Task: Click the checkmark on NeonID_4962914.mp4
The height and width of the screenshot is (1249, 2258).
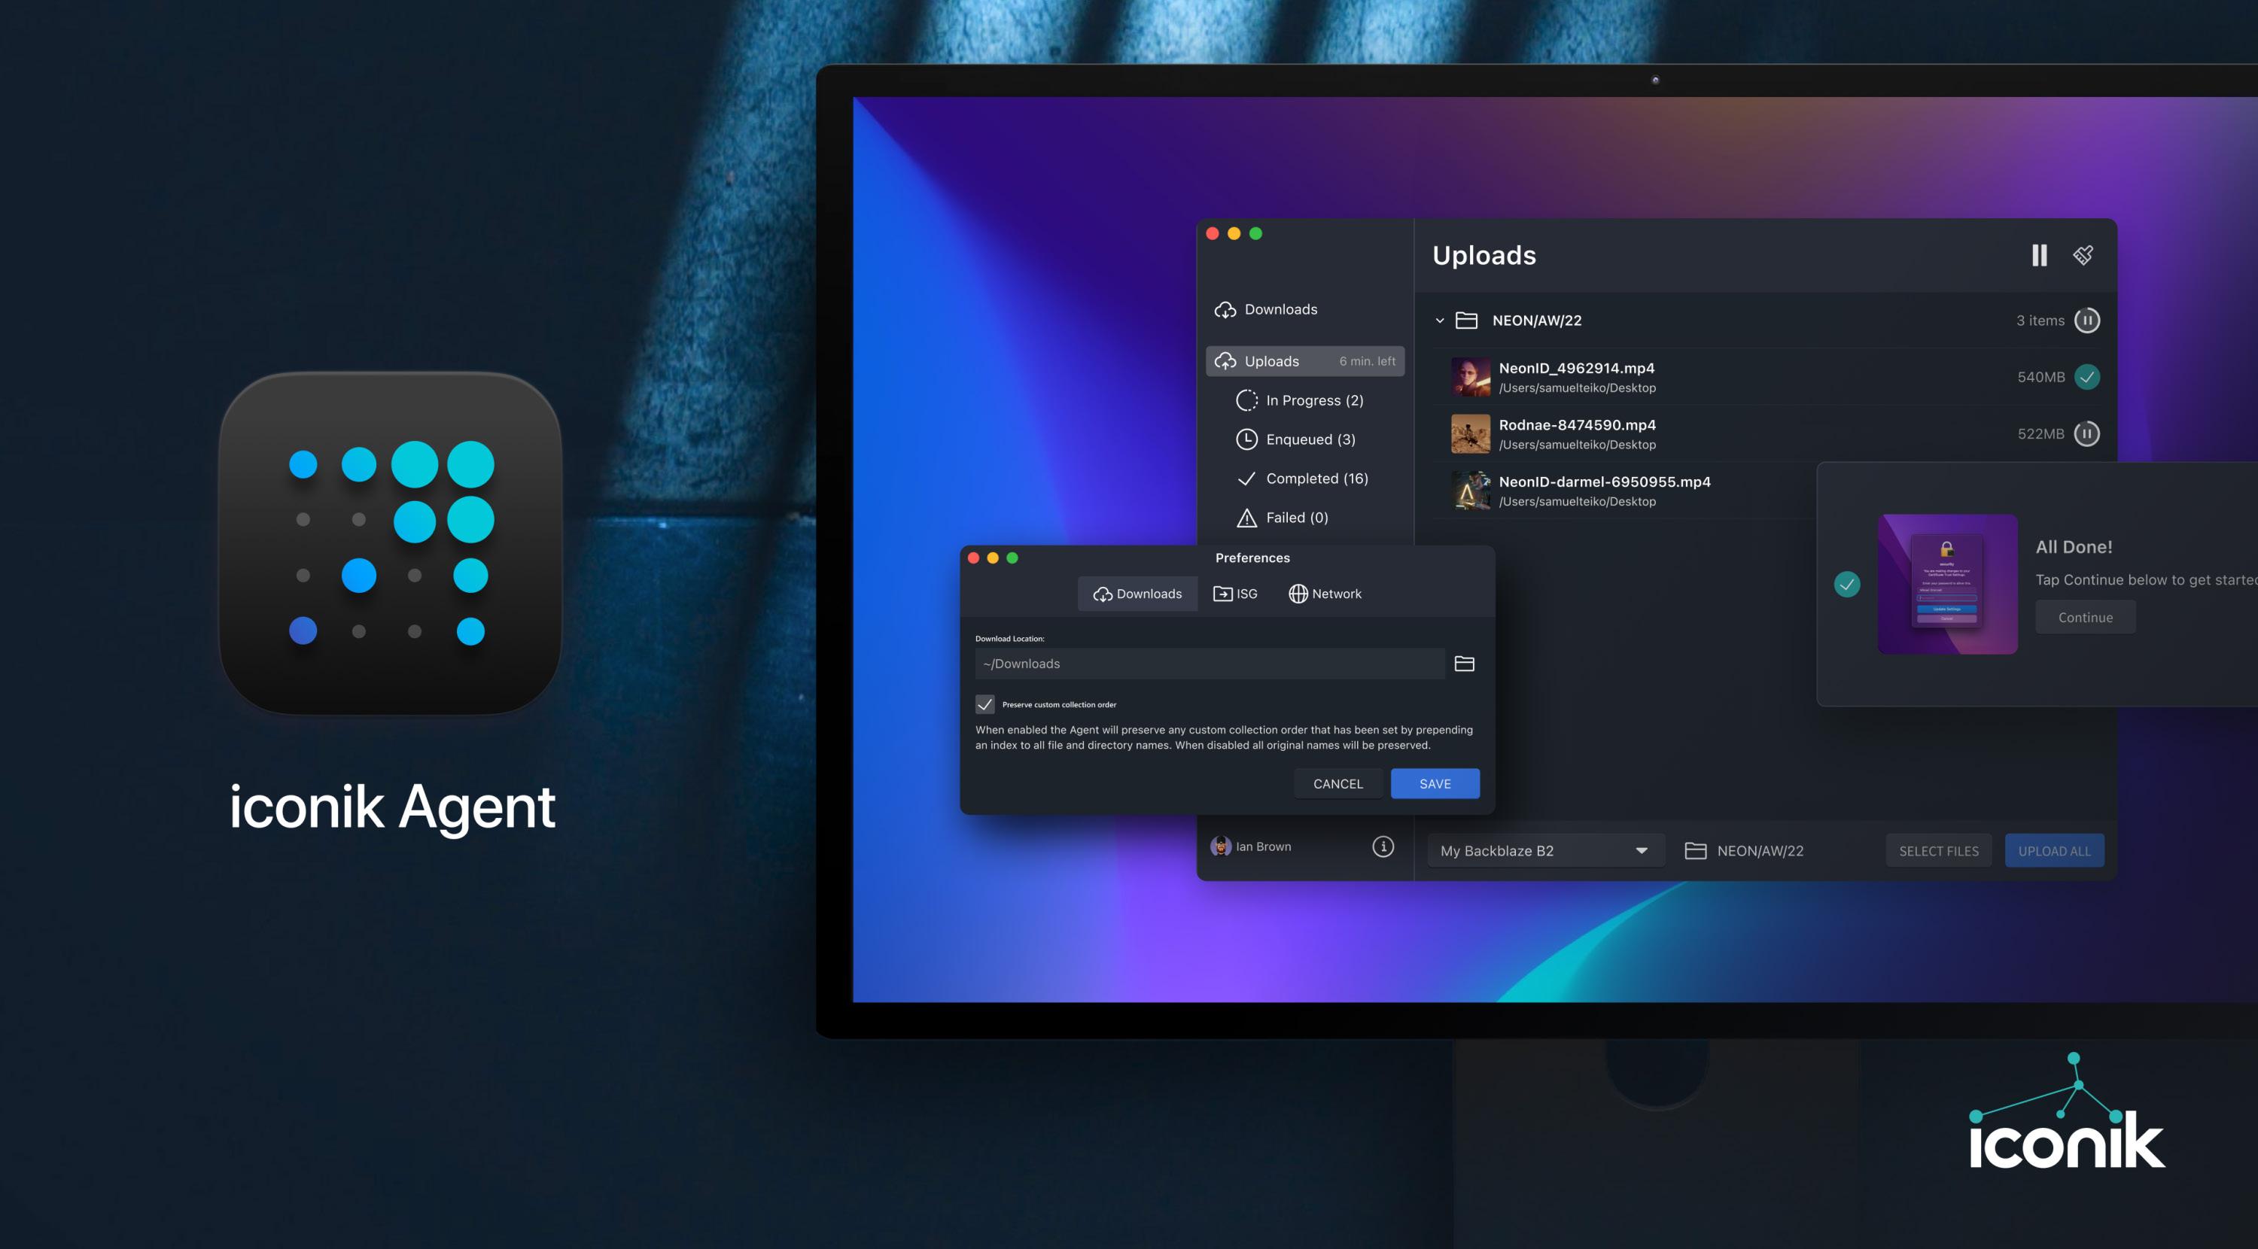Action: pos(2087,377)
